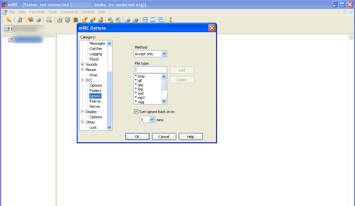
Task: Click the Connect lightning bolt toolbar icon
Action: point(9,20)
